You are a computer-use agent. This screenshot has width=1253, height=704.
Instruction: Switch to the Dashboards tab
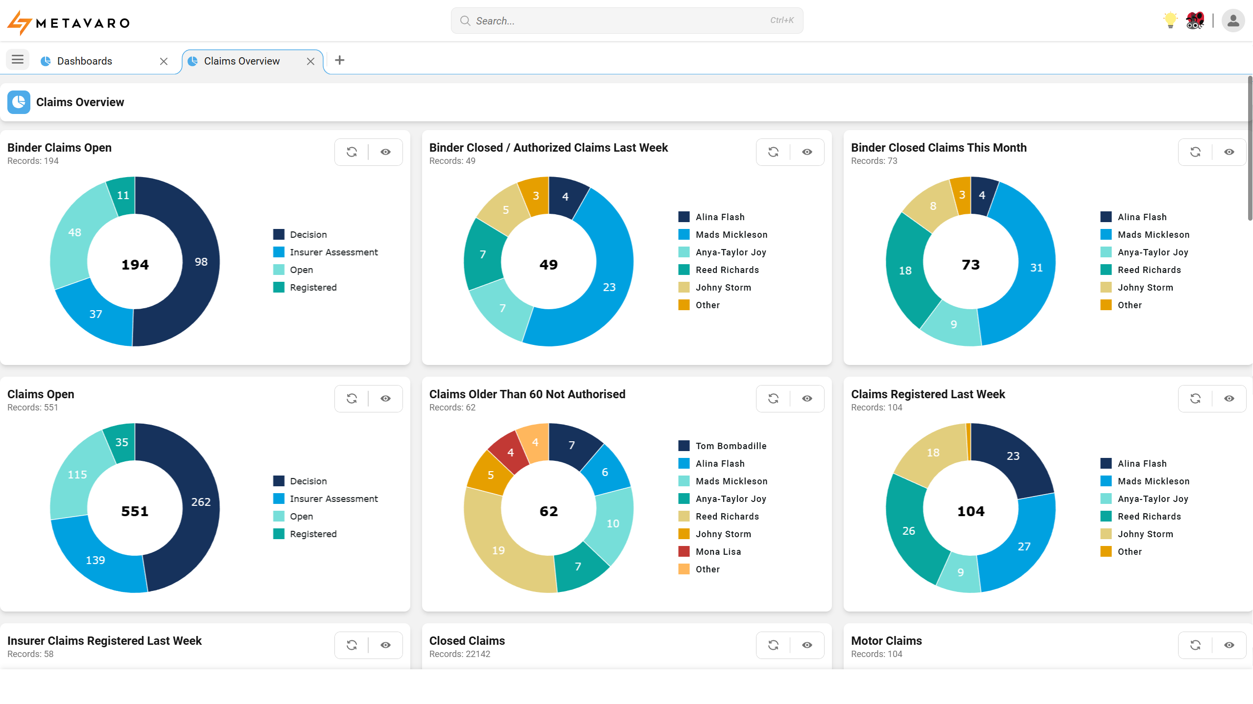click(x=85, y=61)
